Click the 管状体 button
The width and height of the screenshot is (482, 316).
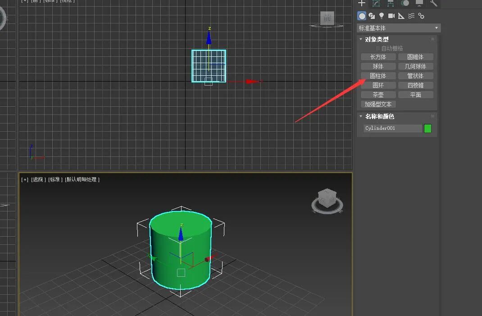click(416, 76)
